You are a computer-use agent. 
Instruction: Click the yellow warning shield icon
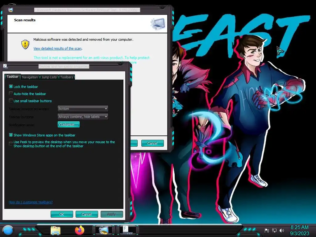point(25,44)
